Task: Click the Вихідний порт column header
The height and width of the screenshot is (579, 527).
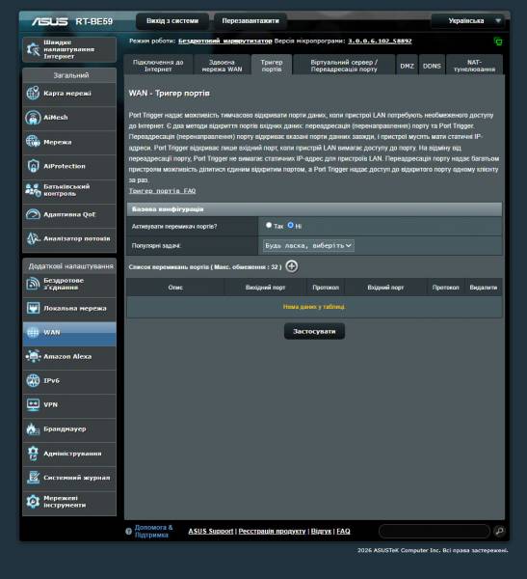Action: [x=266, y=288]
